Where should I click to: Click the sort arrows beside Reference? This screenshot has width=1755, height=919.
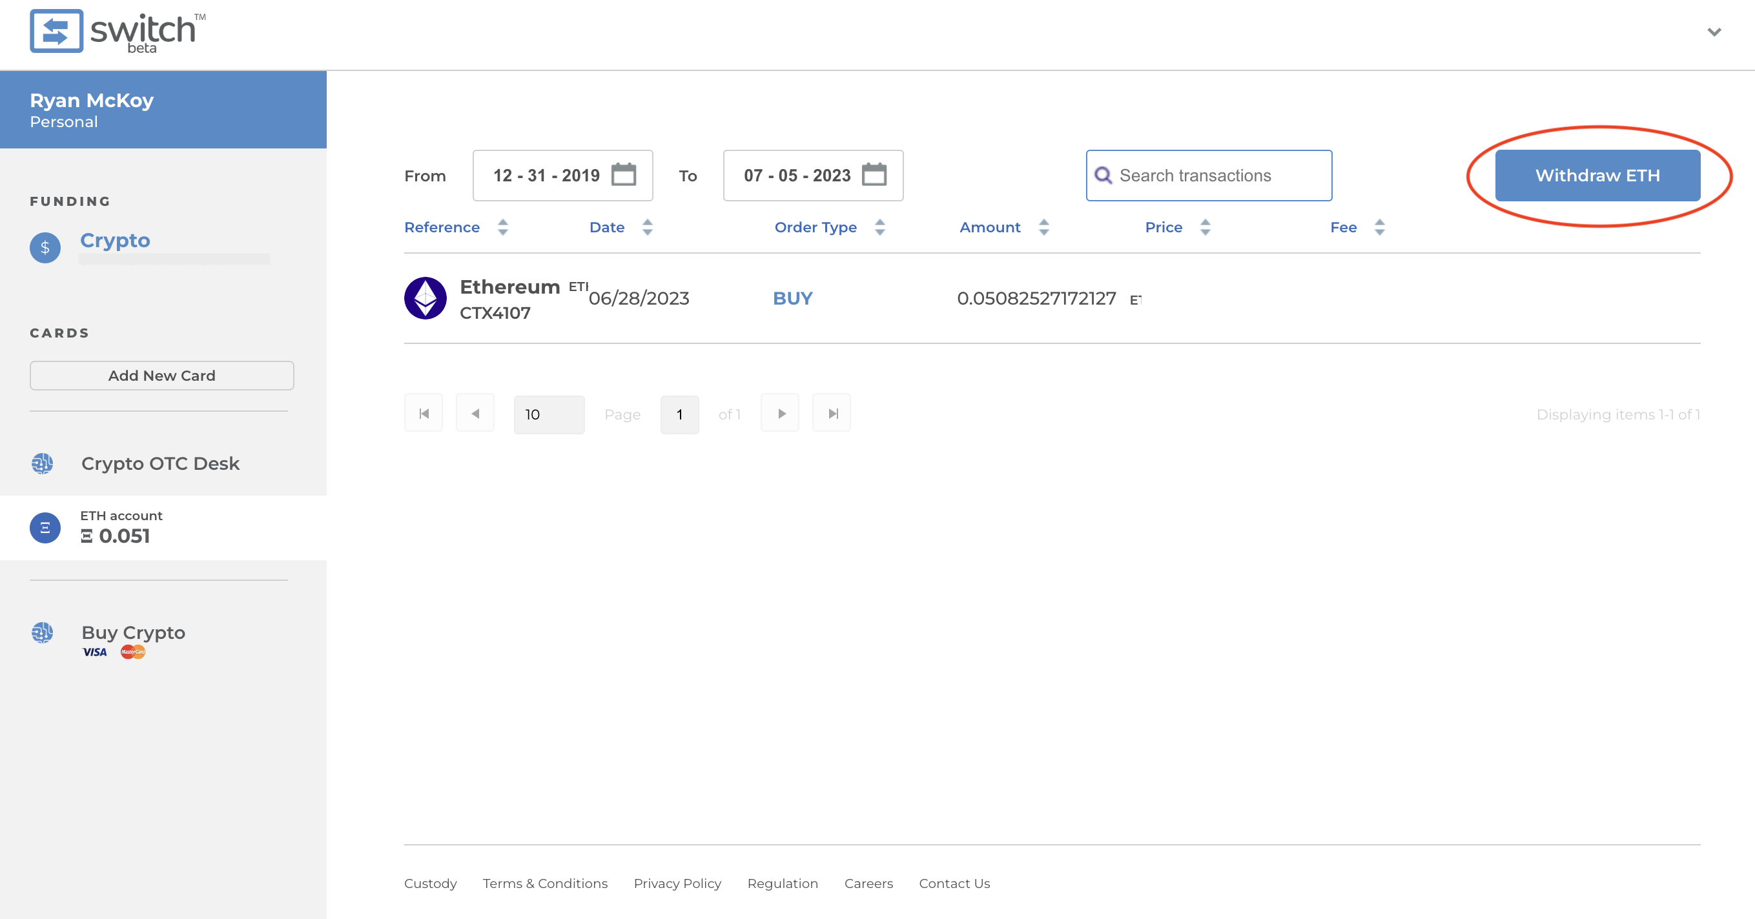pos(503,227)
